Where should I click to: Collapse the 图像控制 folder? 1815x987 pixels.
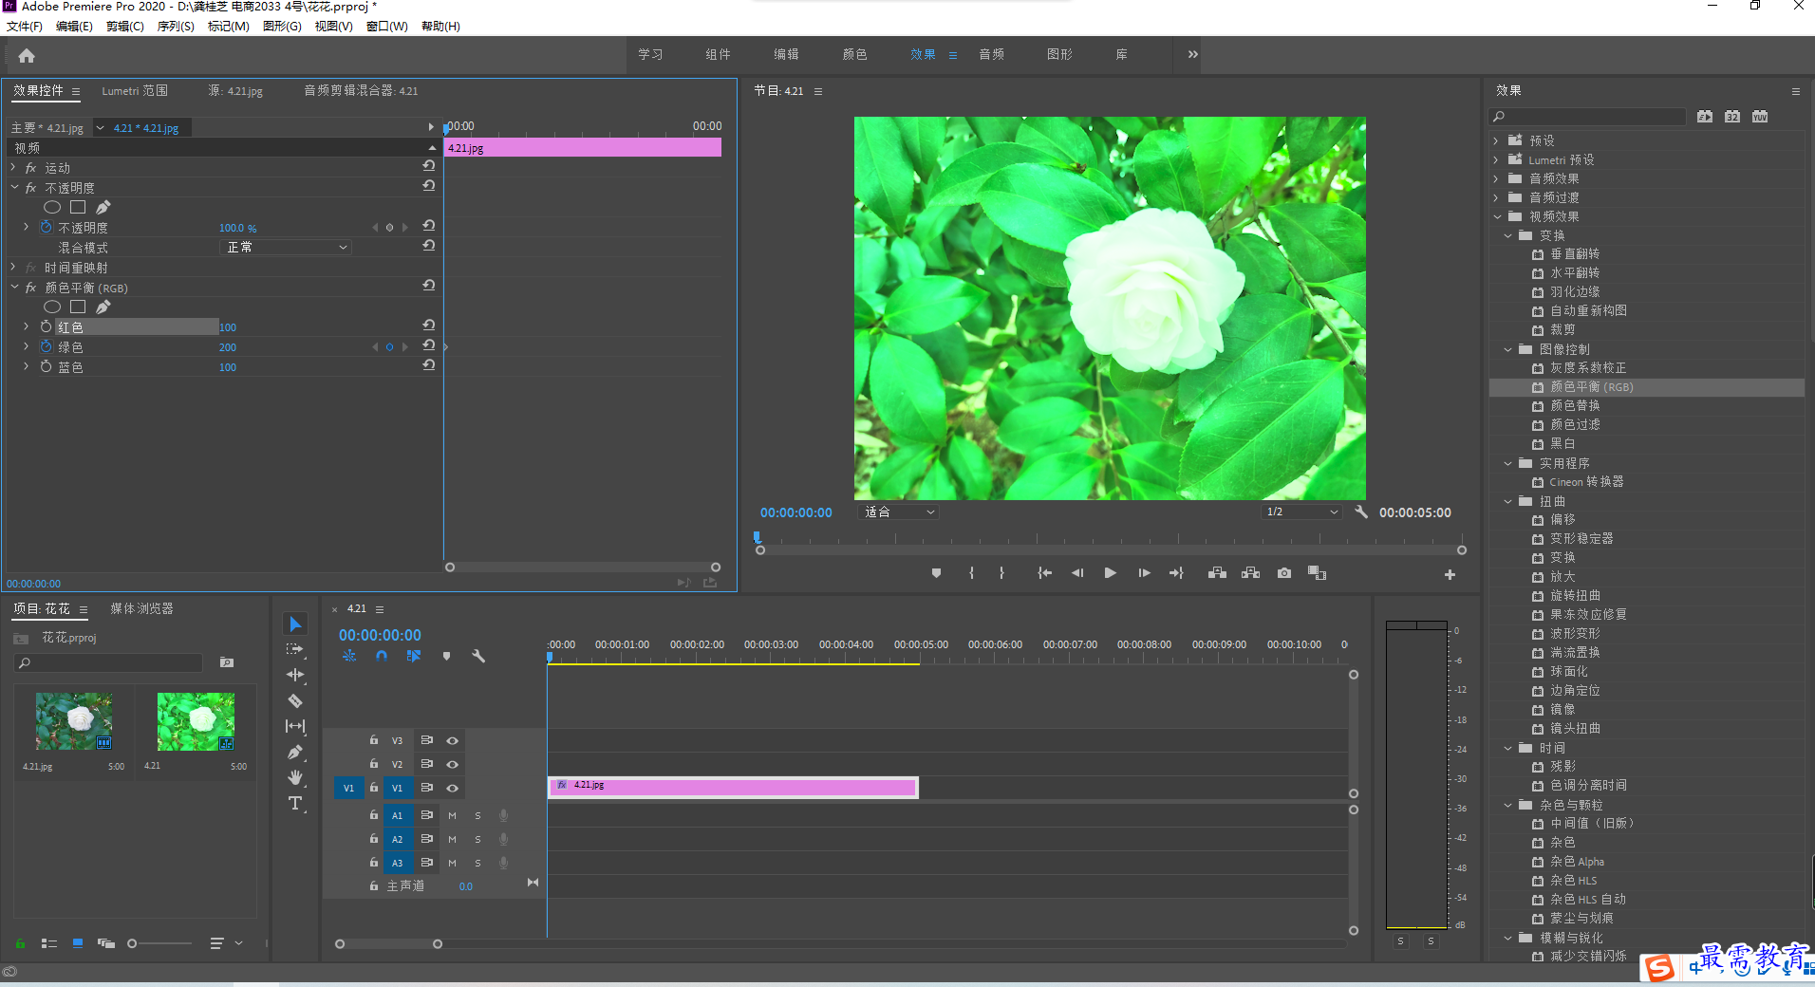1507,349
